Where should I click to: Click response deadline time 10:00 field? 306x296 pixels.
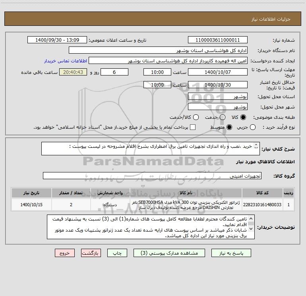click(157, 72)
